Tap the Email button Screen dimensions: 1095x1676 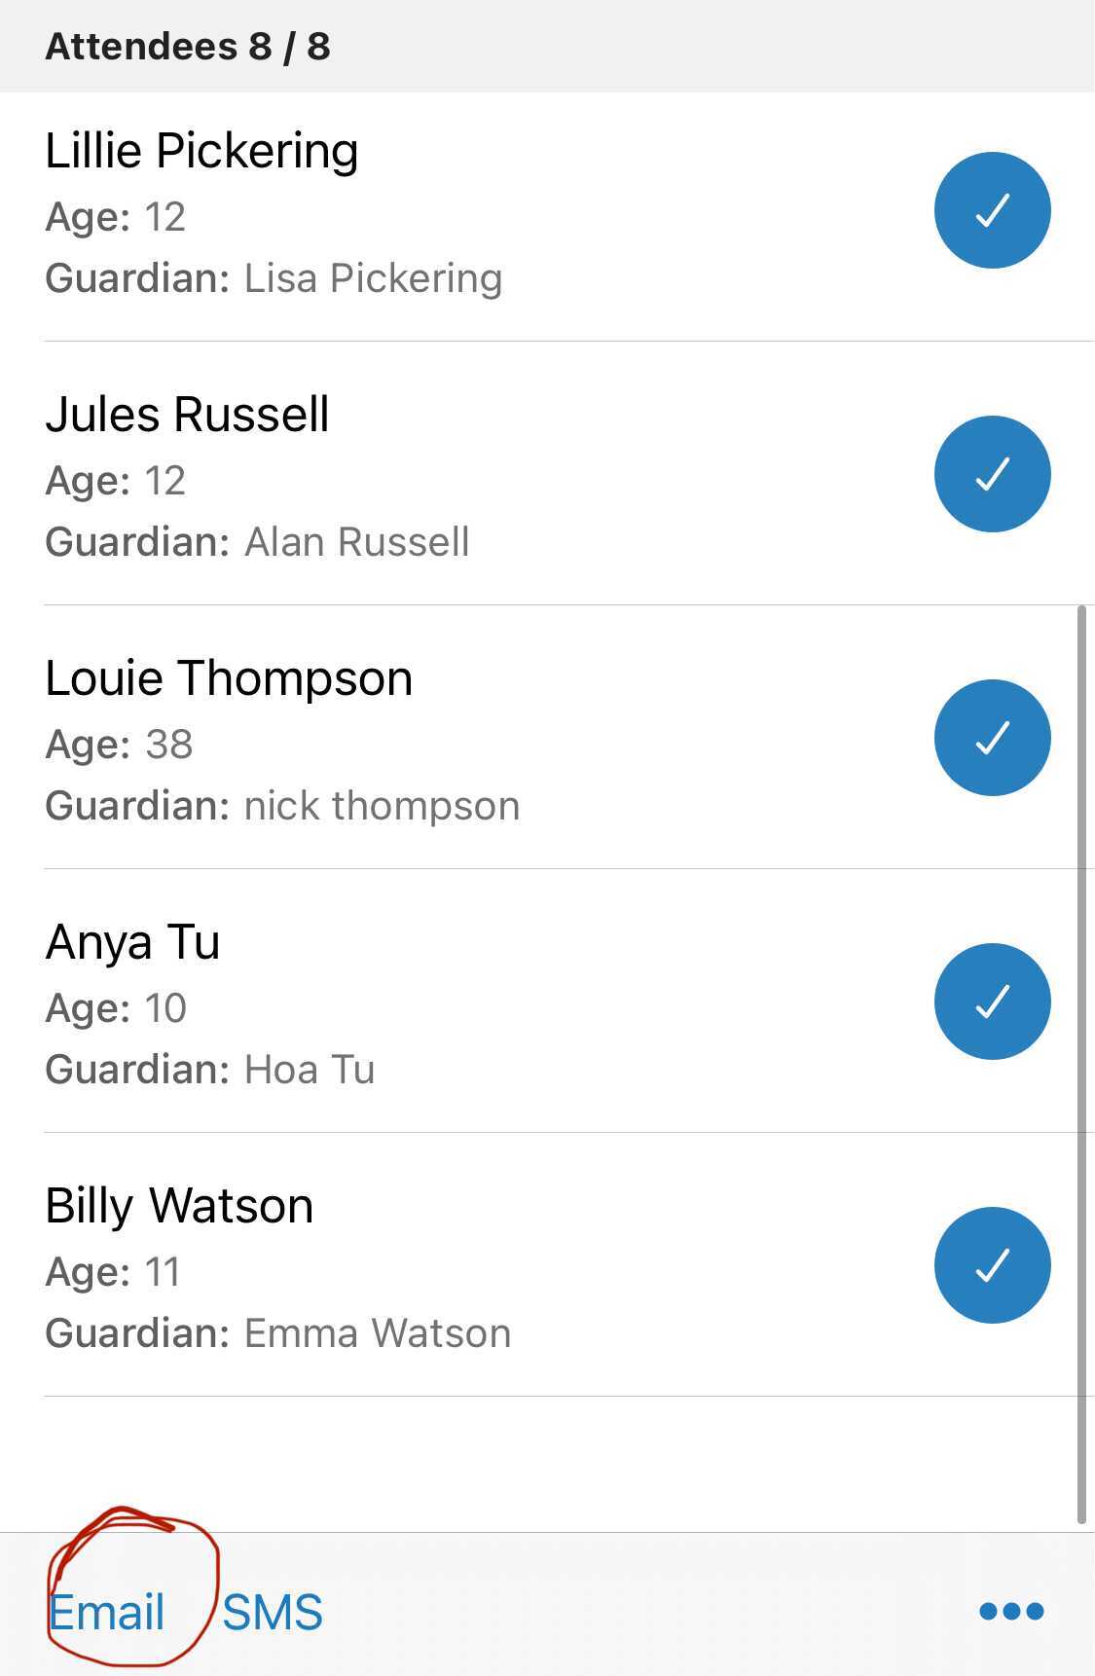[107, 1612]
